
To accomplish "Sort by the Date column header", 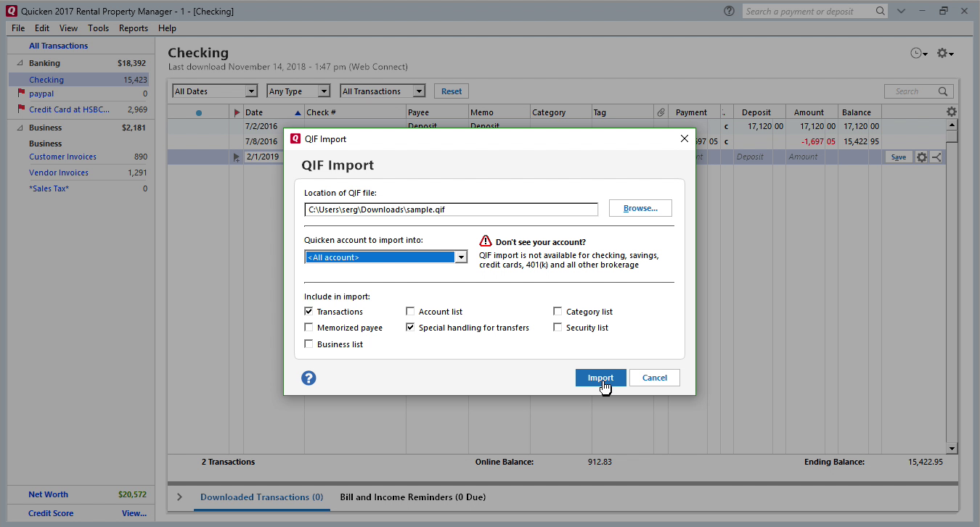I will pos(272,112).
